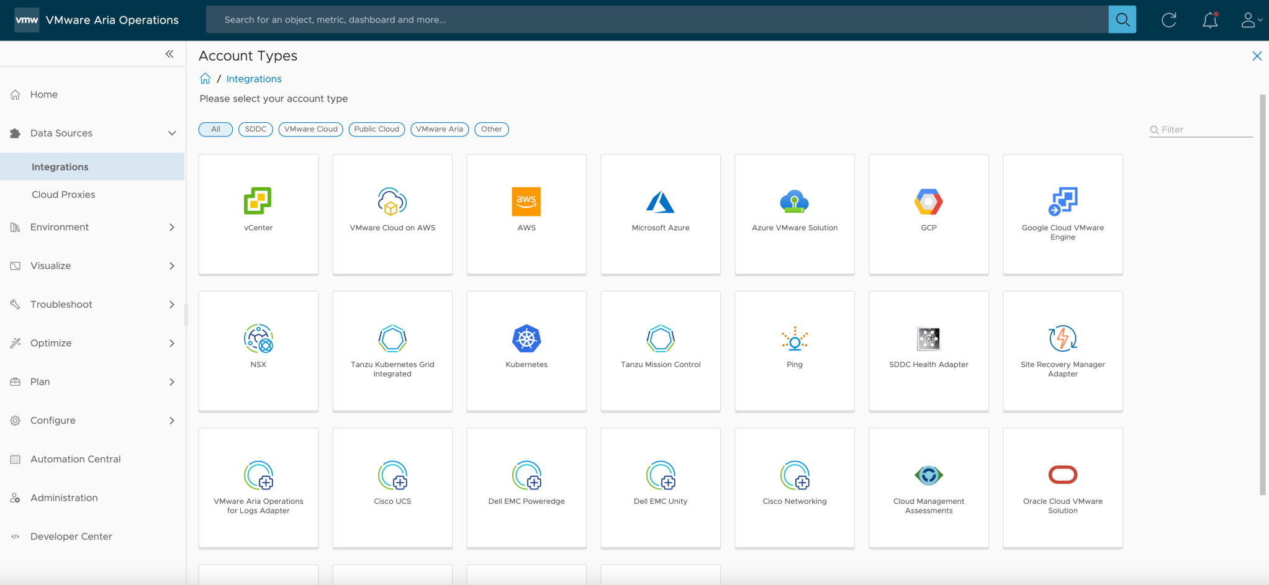
Task: Open the AWS integration
Action: coord(526,214)
